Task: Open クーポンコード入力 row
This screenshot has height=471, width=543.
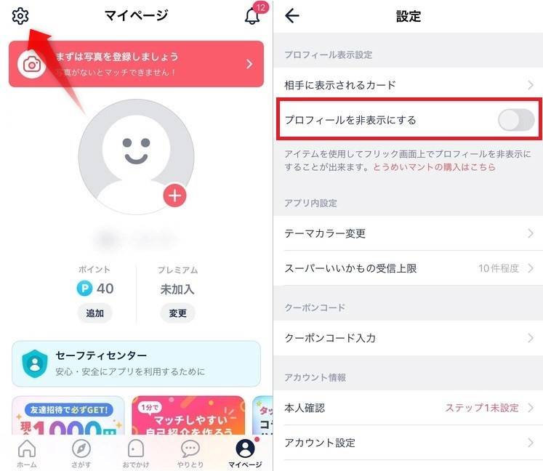Action: [x=408, y=338]
